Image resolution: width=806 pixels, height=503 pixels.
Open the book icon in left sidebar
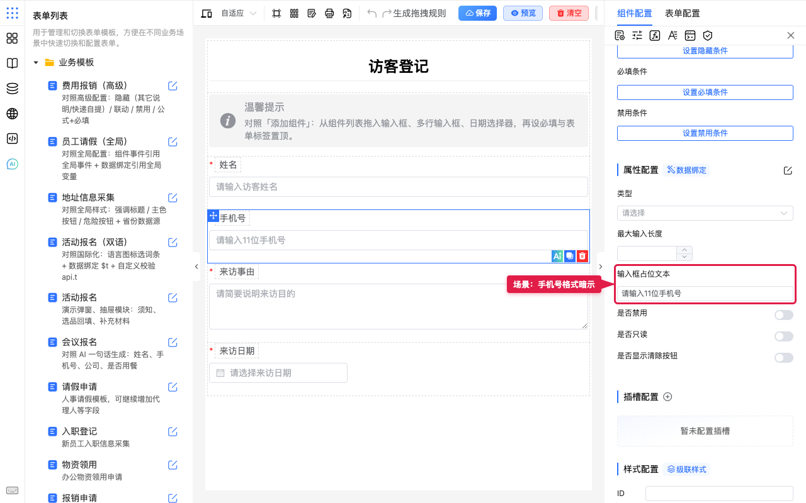pyautogui.click(x=12, y=64)
